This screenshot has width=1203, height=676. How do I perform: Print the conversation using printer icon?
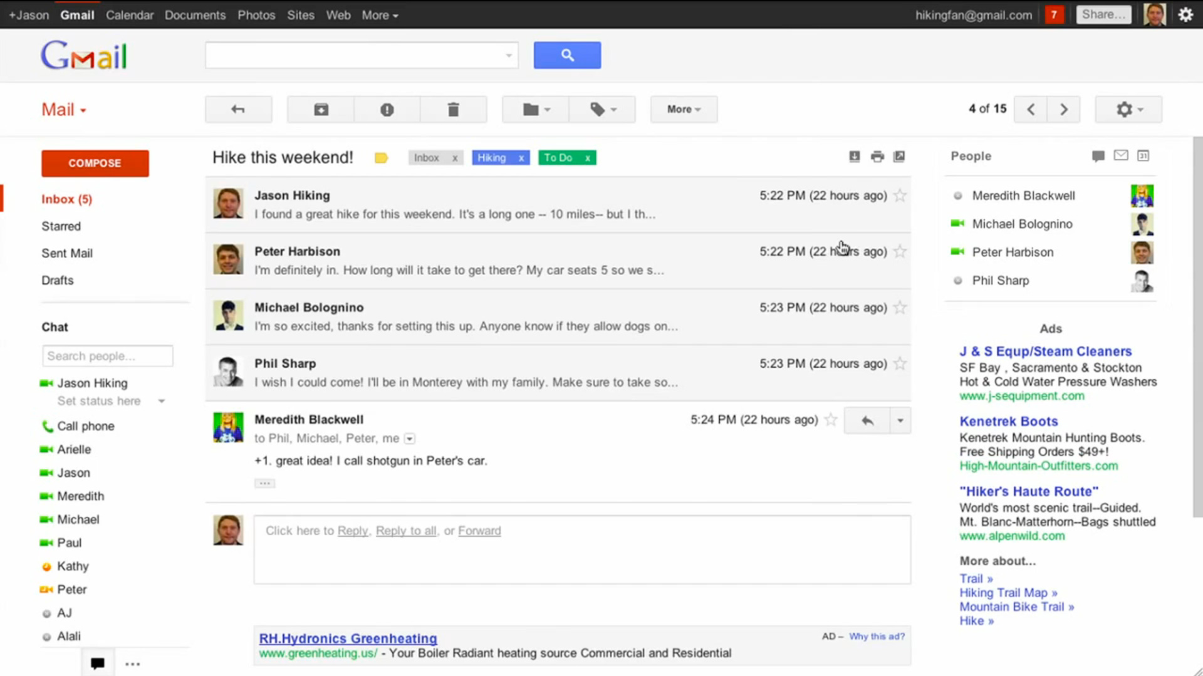pos(877,157)
